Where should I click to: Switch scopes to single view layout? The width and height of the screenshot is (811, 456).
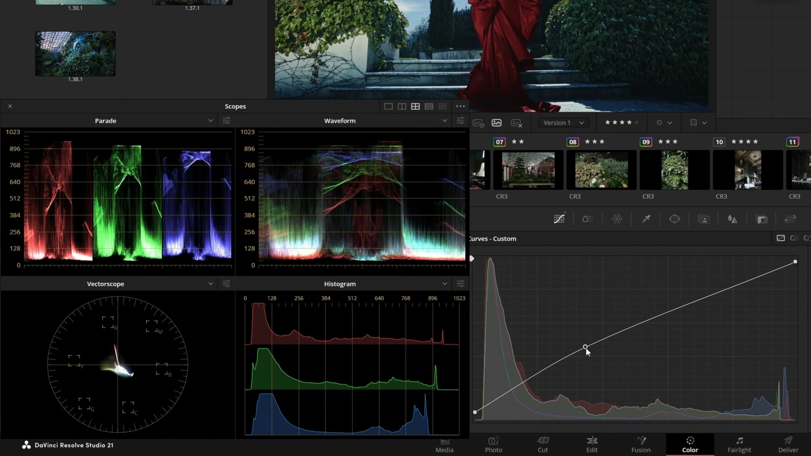[x=388, y=106]
